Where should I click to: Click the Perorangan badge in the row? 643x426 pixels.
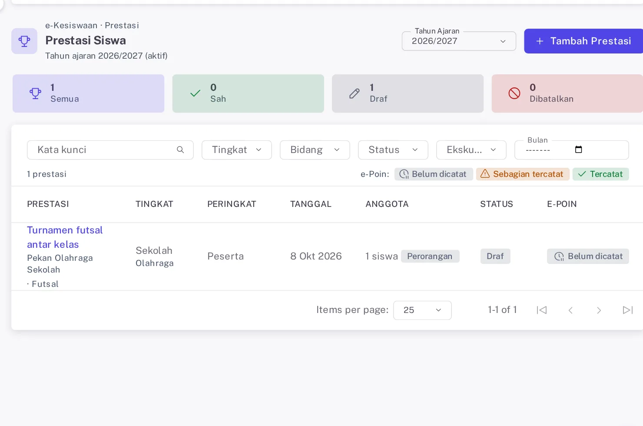pyautogui.click(x=430, y=256)
